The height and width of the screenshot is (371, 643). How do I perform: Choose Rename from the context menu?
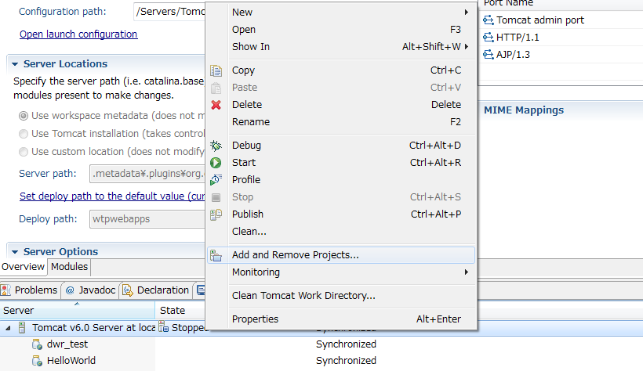coord(341,122)
